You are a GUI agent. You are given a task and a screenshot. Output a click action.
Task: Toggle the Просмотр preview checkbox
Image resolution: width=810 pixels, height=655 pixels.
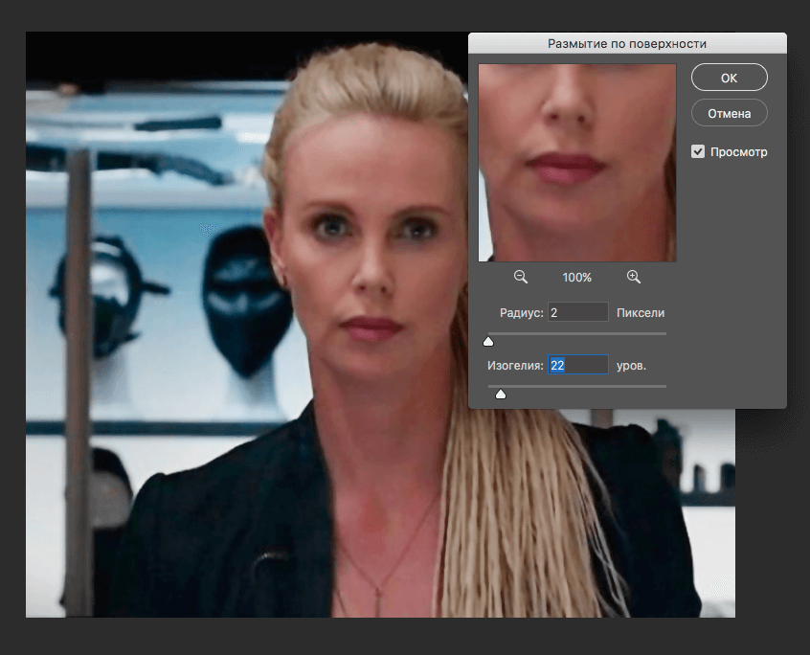pos(698,151)
